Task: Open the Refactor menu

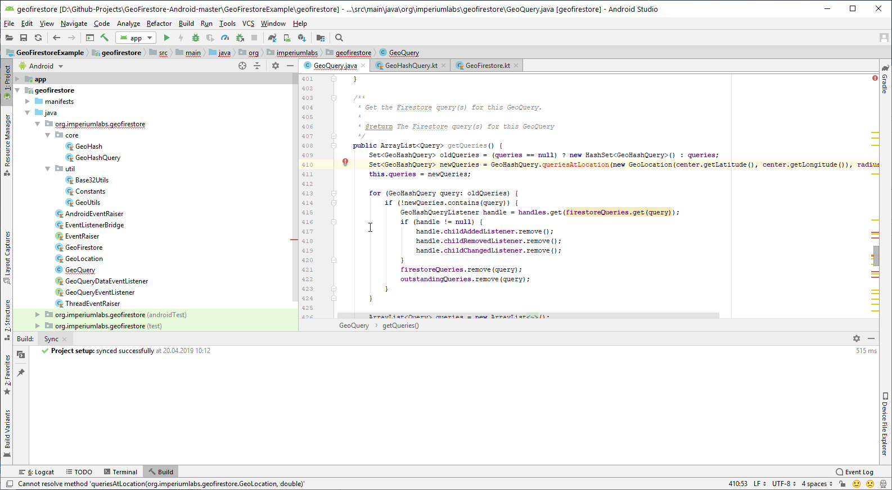Action: click(x=159, y=24)
